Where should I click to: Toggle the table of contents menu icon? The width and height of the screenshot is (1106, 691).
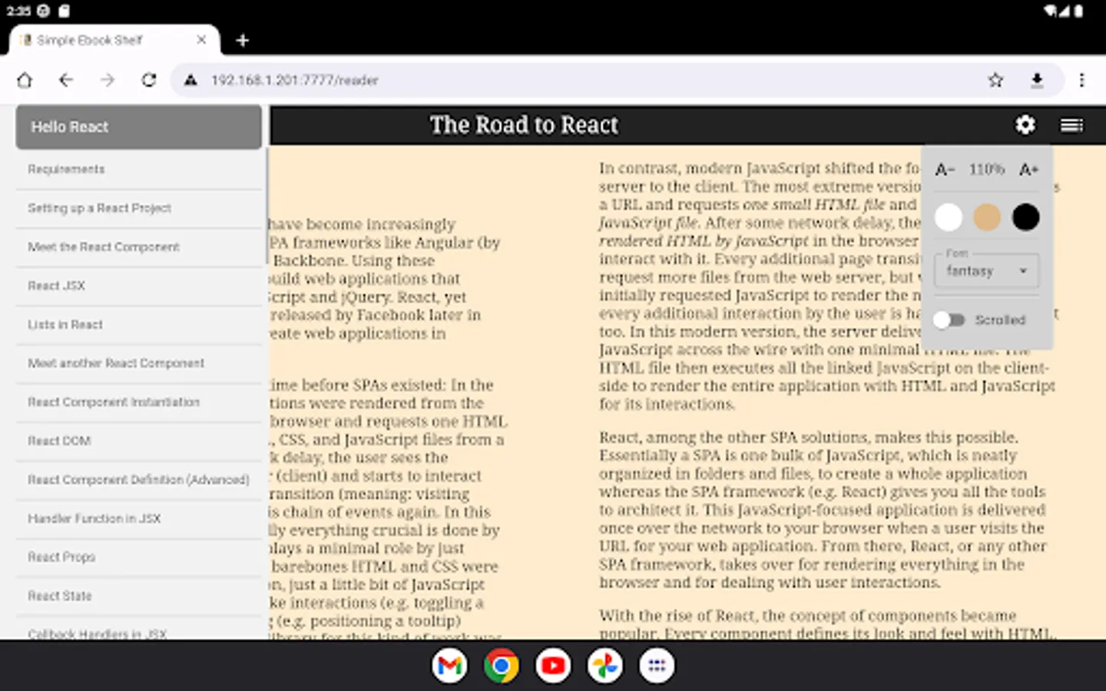(x=1071, y=125)
